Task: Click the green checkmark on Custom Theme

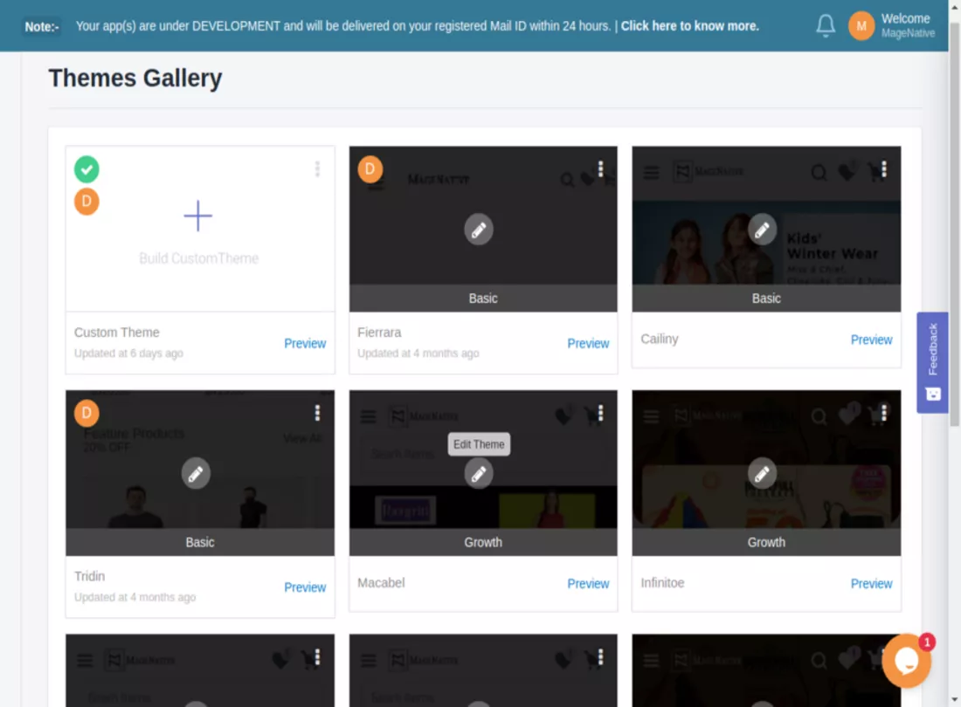Action: [86, 168]
